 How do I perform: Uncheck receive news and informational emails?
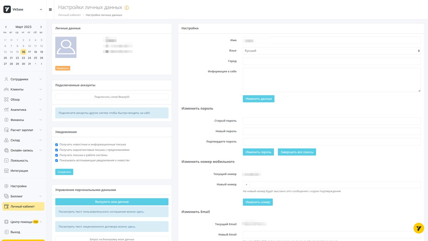click(57, 145)
